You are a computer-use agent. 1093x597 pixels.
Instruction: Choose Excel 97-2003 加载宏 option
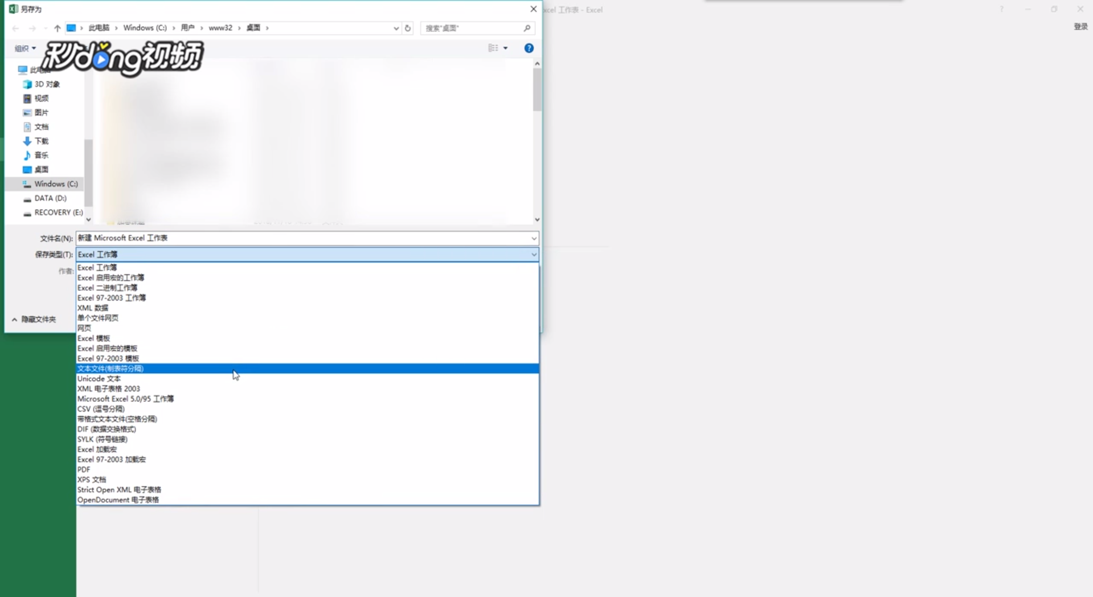pyautogui.click(x=308, y=460)
